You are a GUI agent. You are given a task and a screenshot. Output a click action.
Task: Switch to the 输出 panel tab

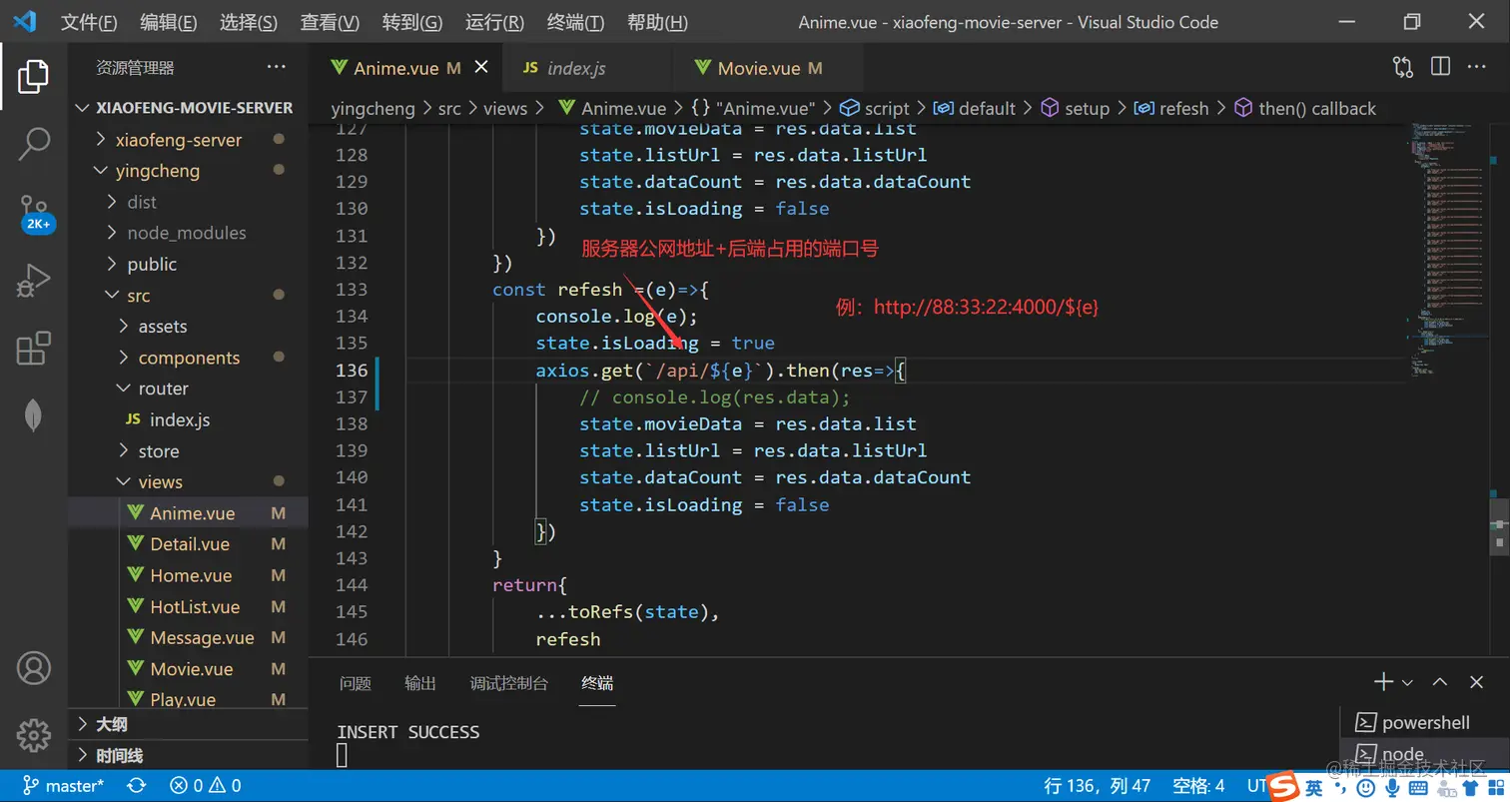pos(420,683)
